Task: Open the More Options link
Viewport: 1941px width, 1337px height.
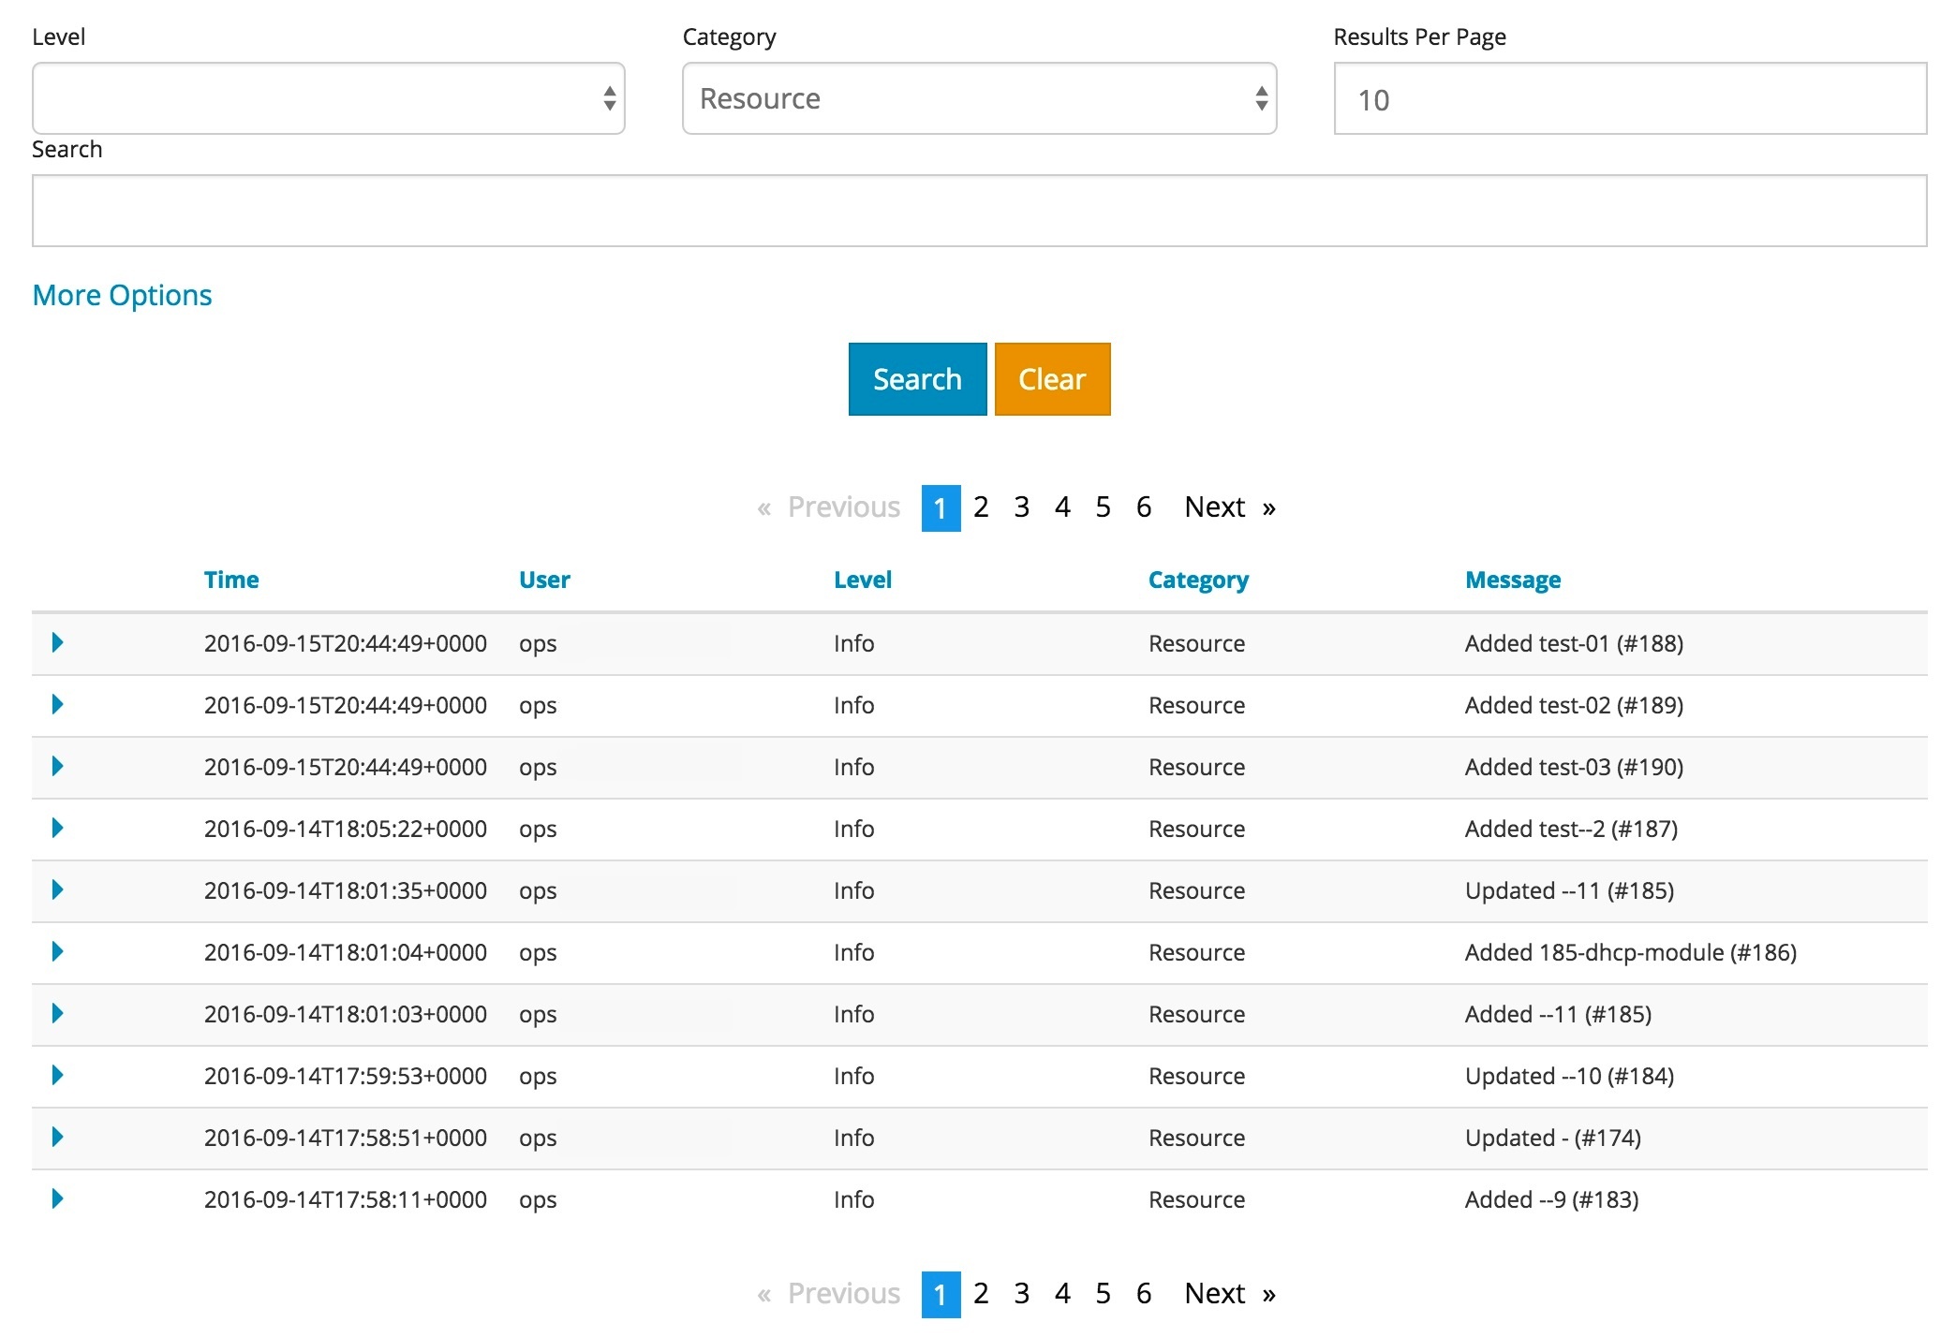Action: [122, 295]
